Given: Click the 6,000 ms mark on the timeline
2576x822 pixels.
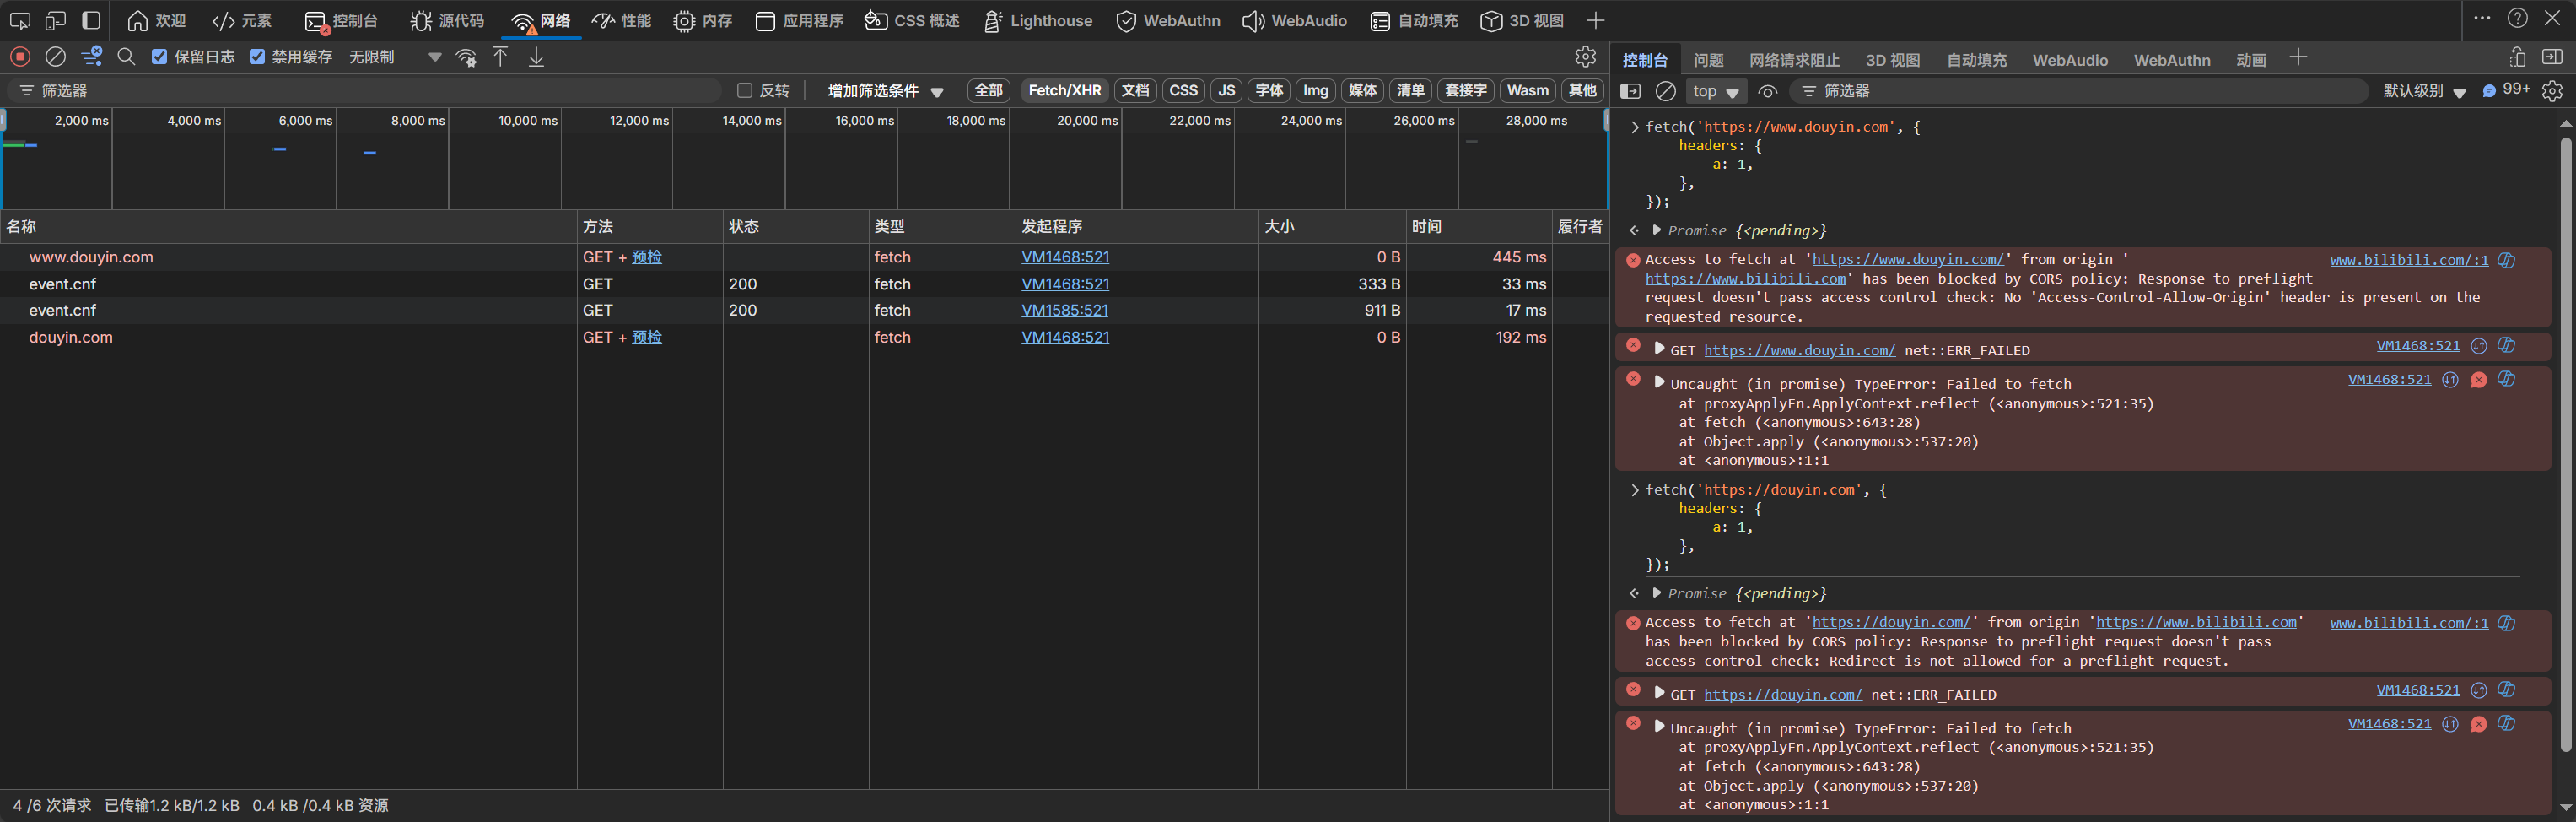Looking at the screenshot, I should tap(305, 121).
